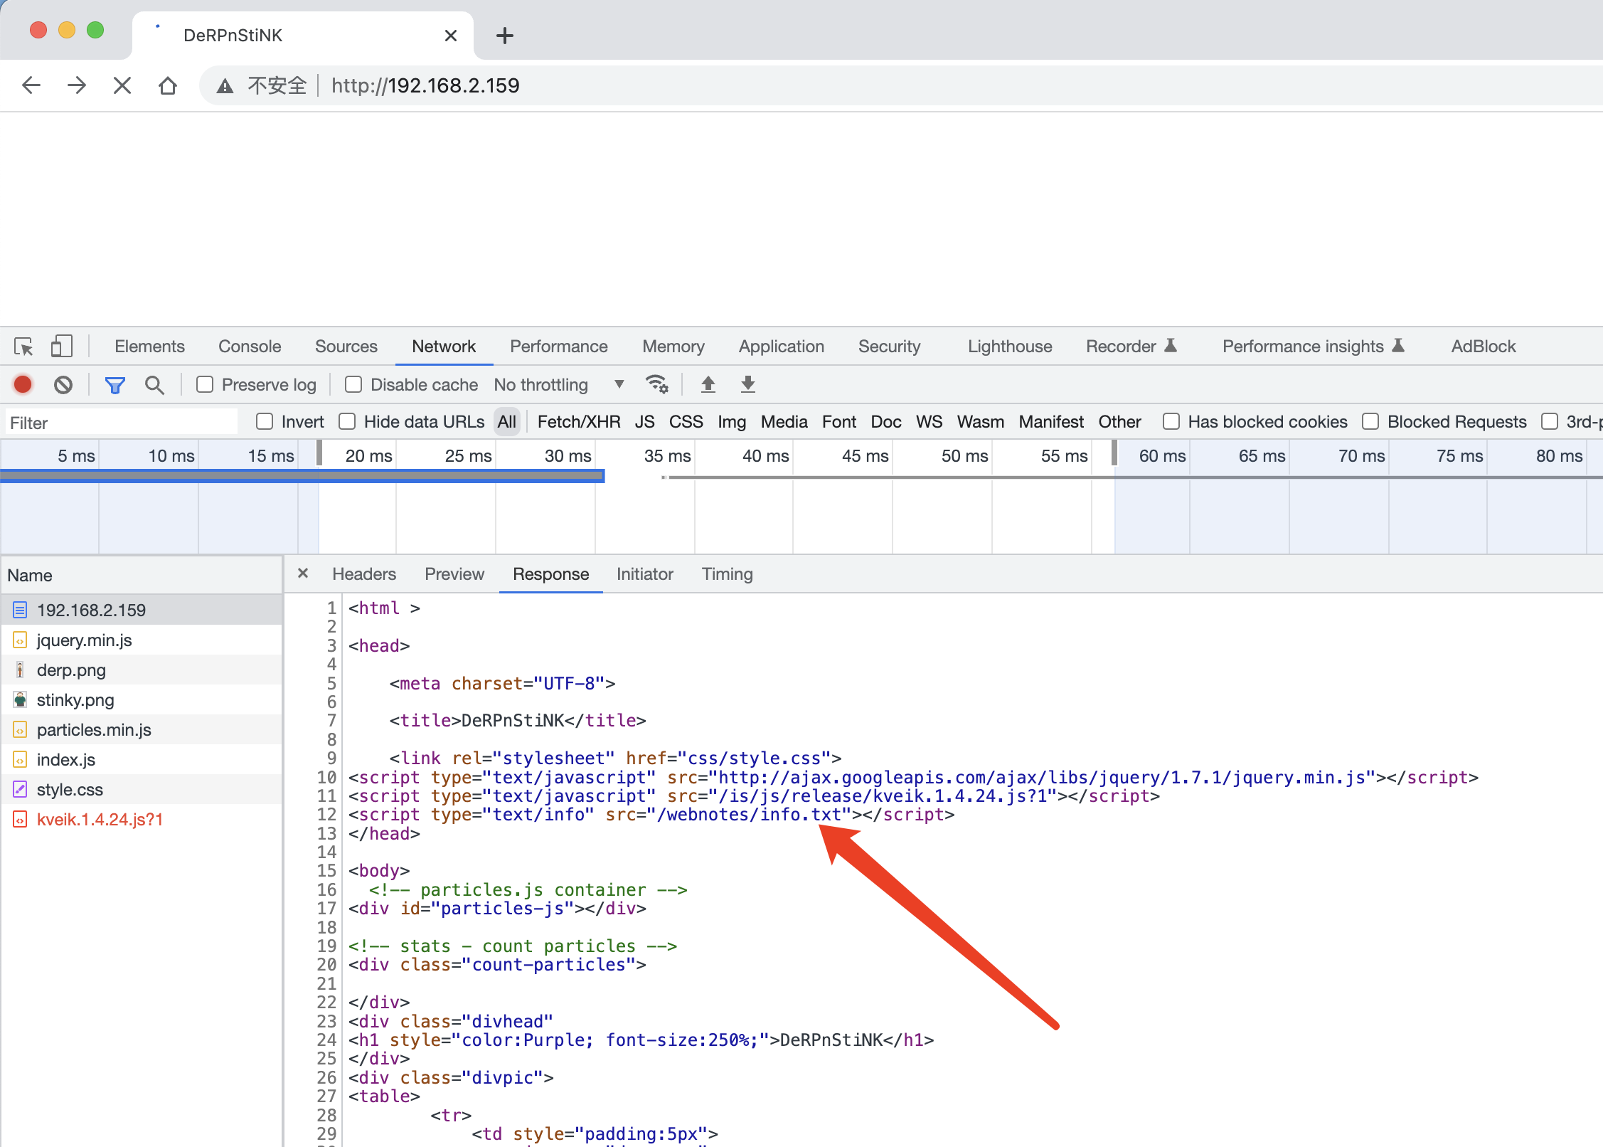Screen dimensions: 1603x1147
Task: Close the request details pane
Action: click(x=303, y=573)
